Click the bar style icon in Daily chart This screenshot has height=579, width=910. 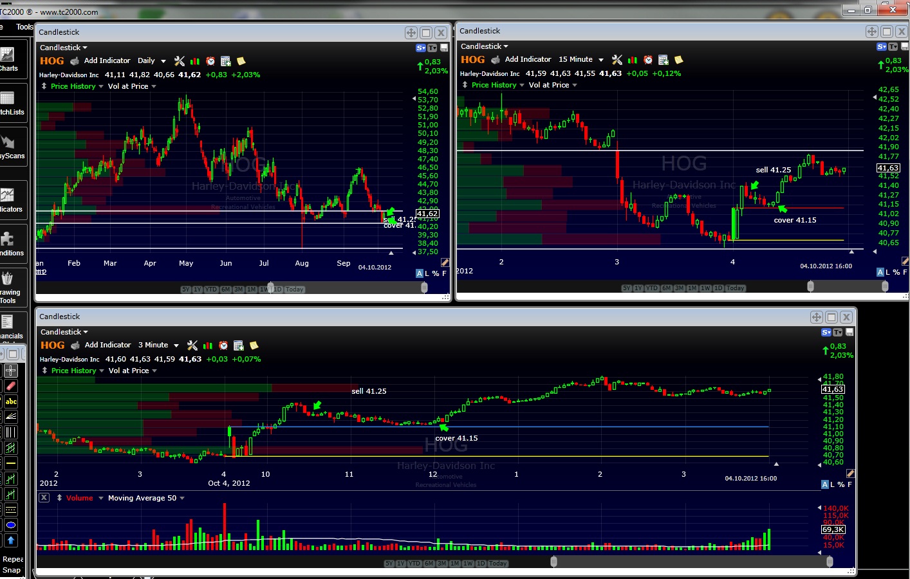point(195,61)
